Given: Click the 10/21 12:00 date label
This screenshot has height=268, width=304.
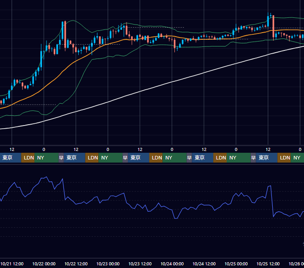Looking at the screenshot, I should [x=12, y=264].
